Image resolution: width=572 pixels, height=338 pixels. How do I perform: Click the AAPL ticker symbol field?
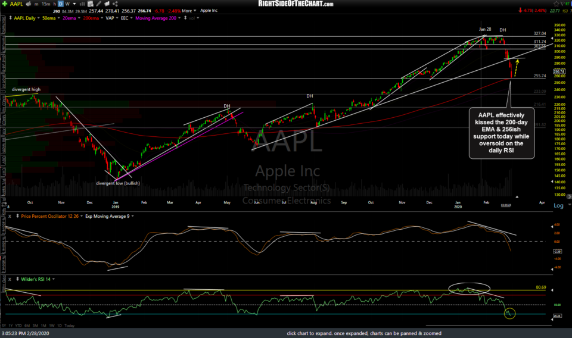click(17, 4)
